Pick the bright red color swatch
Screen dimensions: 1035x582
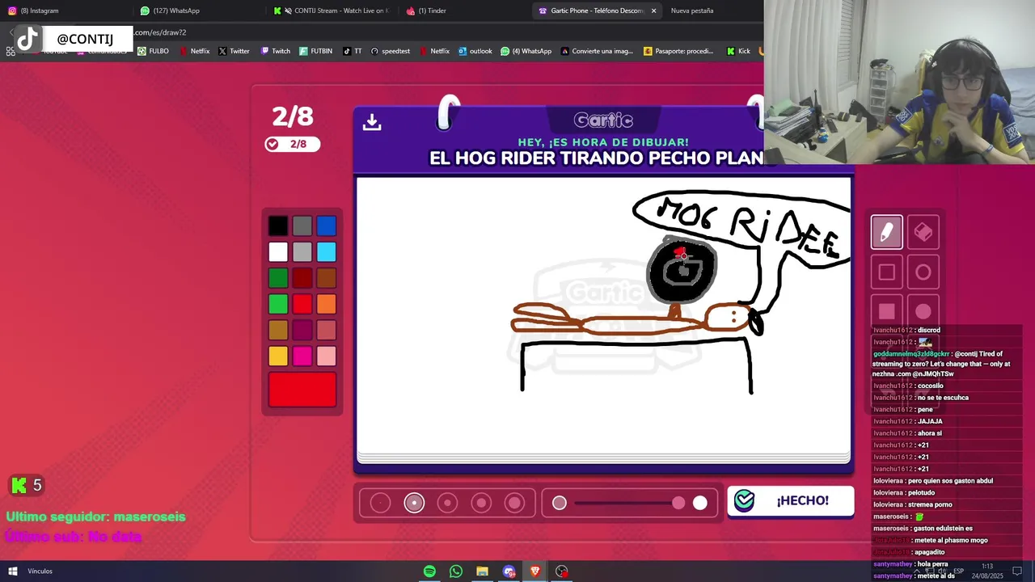pyautogui.click(x=302, y=304)
